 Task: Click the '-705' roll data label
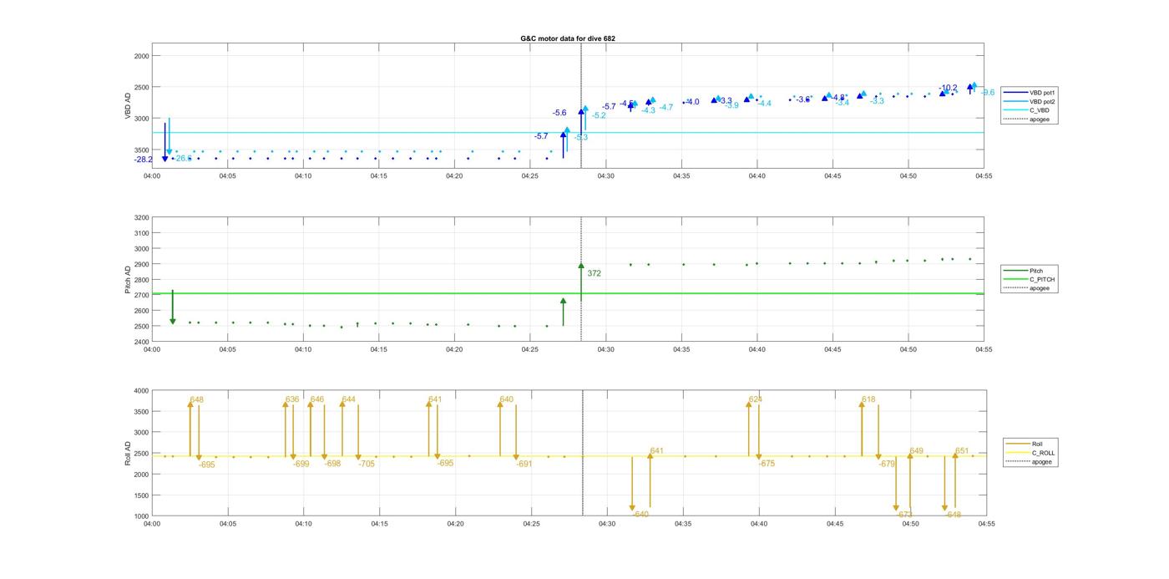click(367, 464)
